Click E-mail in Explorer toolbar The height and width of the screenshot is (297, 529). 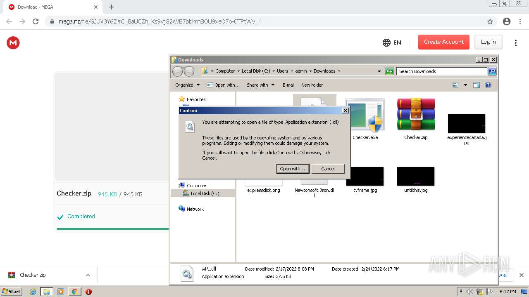coord(288,85)
